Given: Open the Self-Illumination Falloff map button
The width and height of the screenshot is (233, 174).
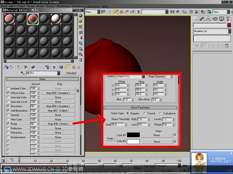Looking at the screenshot, I should (x=58, y=111).
